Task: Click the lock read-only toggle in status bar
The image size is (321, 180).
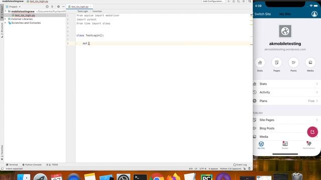Action: [245, 169]
